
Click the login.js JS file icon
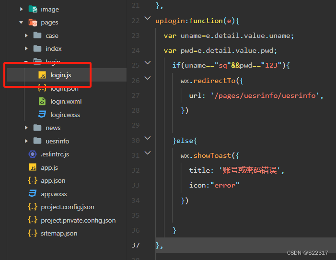pyautogui.click(x=42, y=75)
